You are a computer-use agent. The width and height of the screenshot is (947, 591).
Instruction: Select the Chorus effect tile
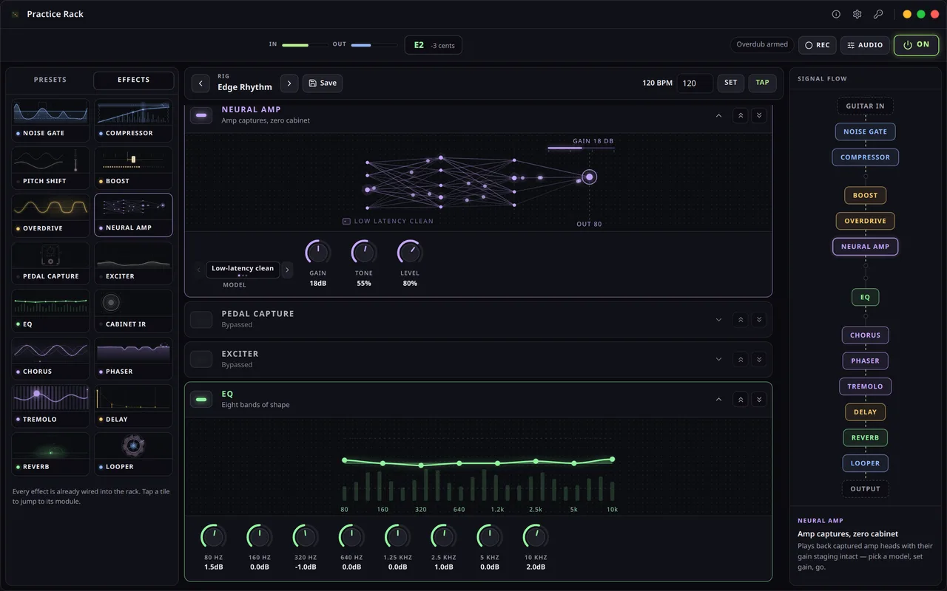[50, 358]
